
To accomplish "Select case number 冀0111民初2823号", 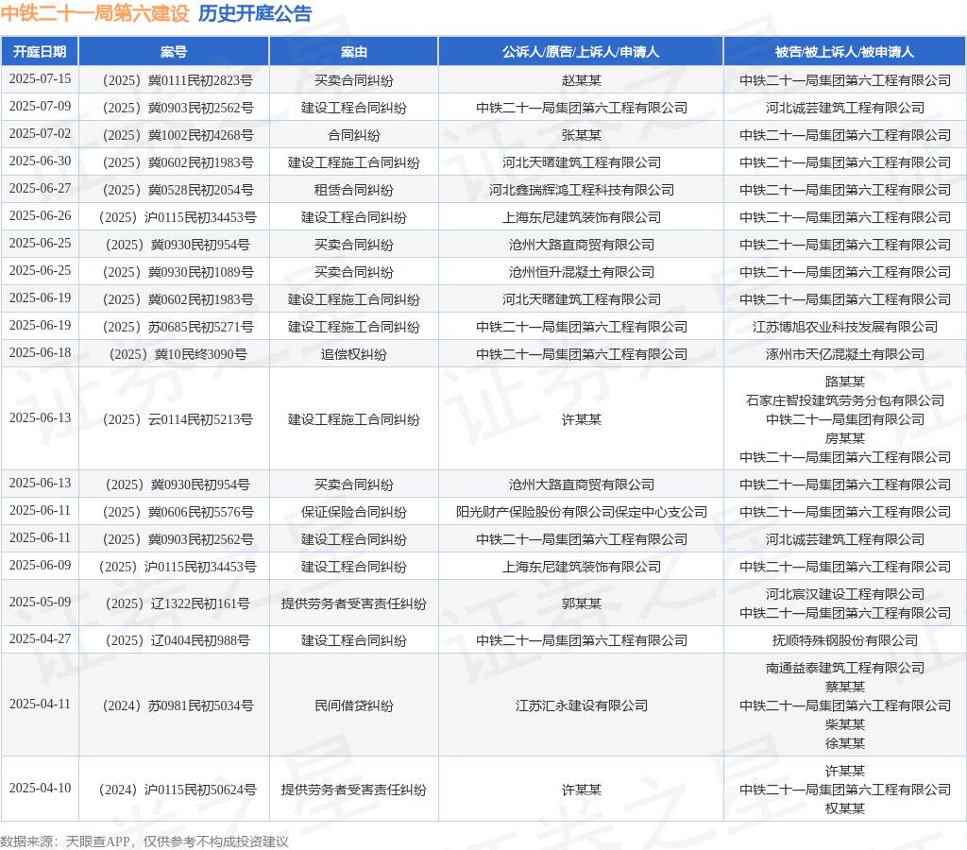I will (200, 80).
